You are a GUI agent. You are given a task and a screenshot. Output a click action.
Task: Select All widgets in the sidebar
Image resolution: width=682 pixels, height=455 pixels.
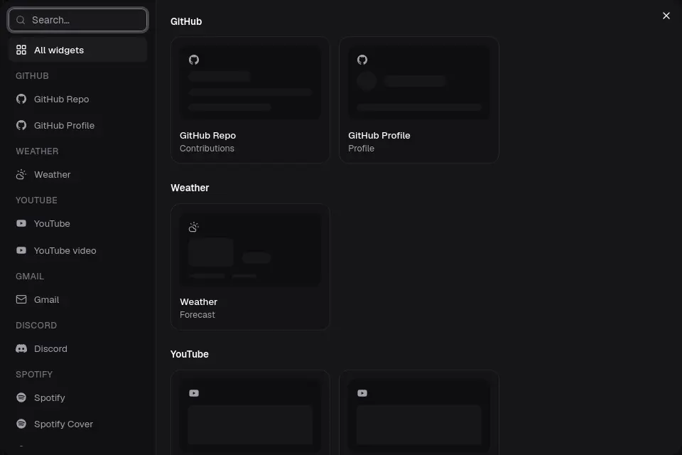[78, 50]
